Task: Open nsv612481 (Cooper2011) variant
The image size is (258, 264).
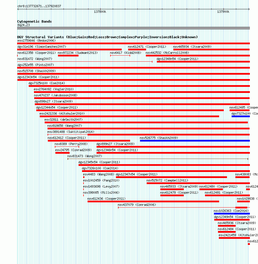Action: pos(224,192)
